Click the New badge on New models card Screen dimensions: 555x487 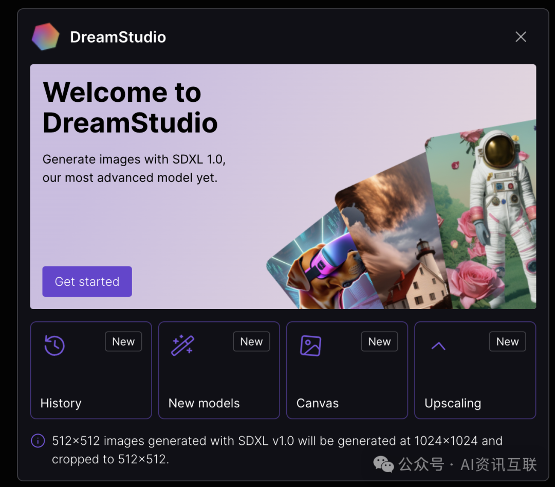point(252,341)
